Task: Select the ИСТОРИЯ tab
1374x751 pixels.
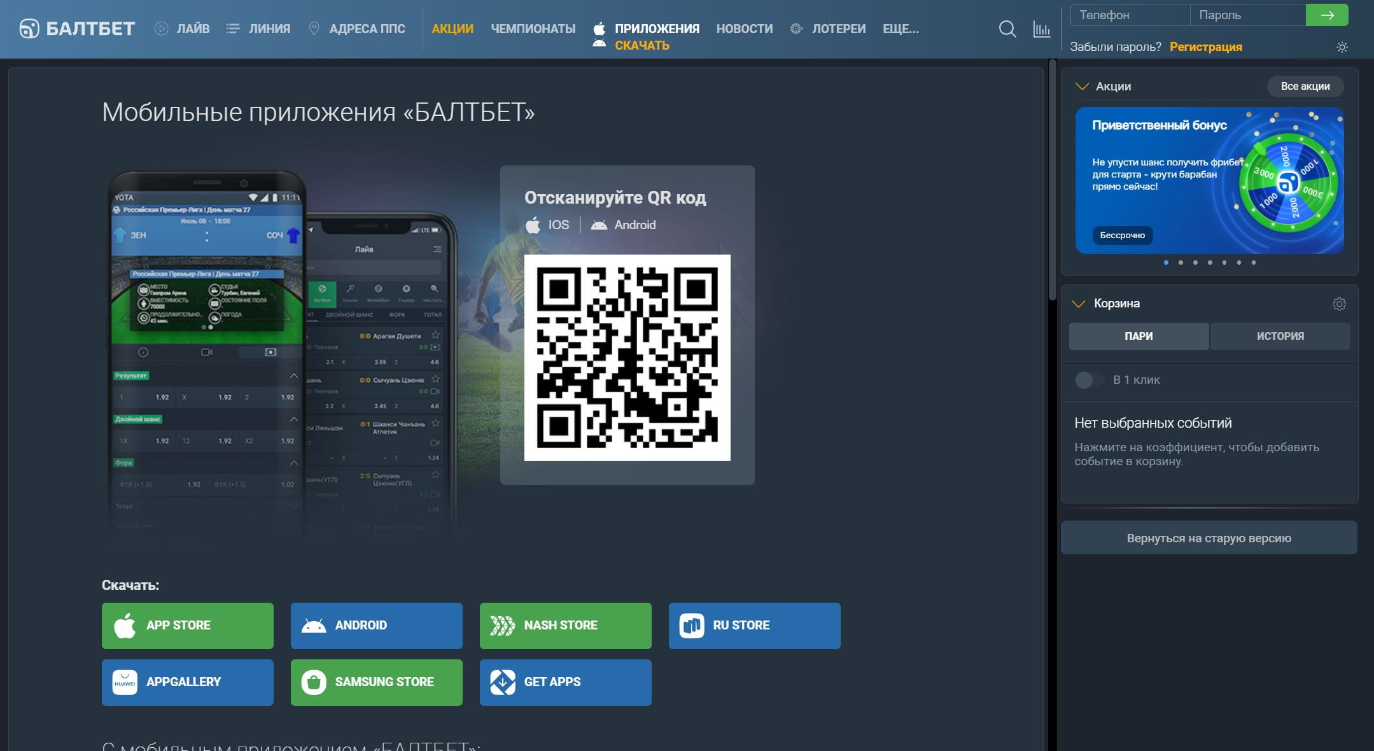Action: click(1280, 336)
